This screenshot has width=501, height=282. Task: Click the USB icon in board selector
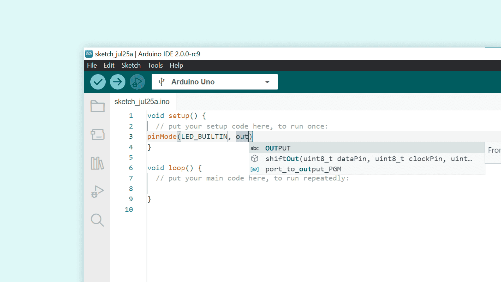coord(162,82)
